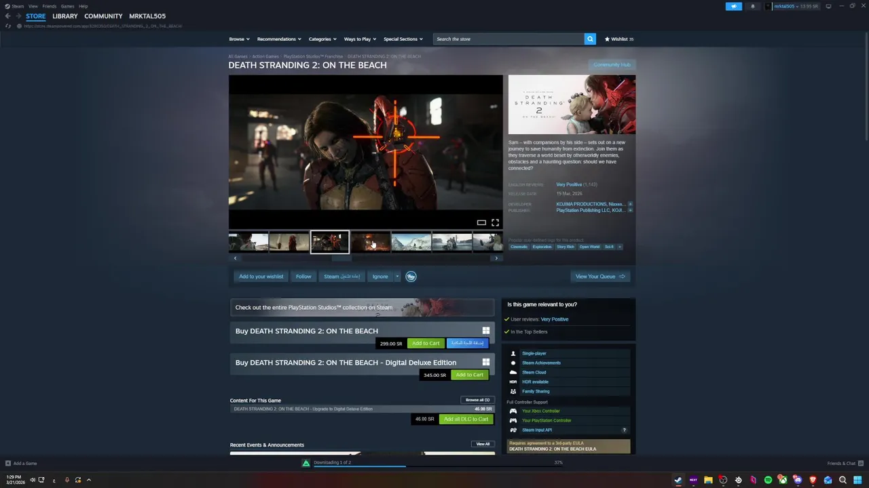Click the Windows Start button

pos(857,480)
